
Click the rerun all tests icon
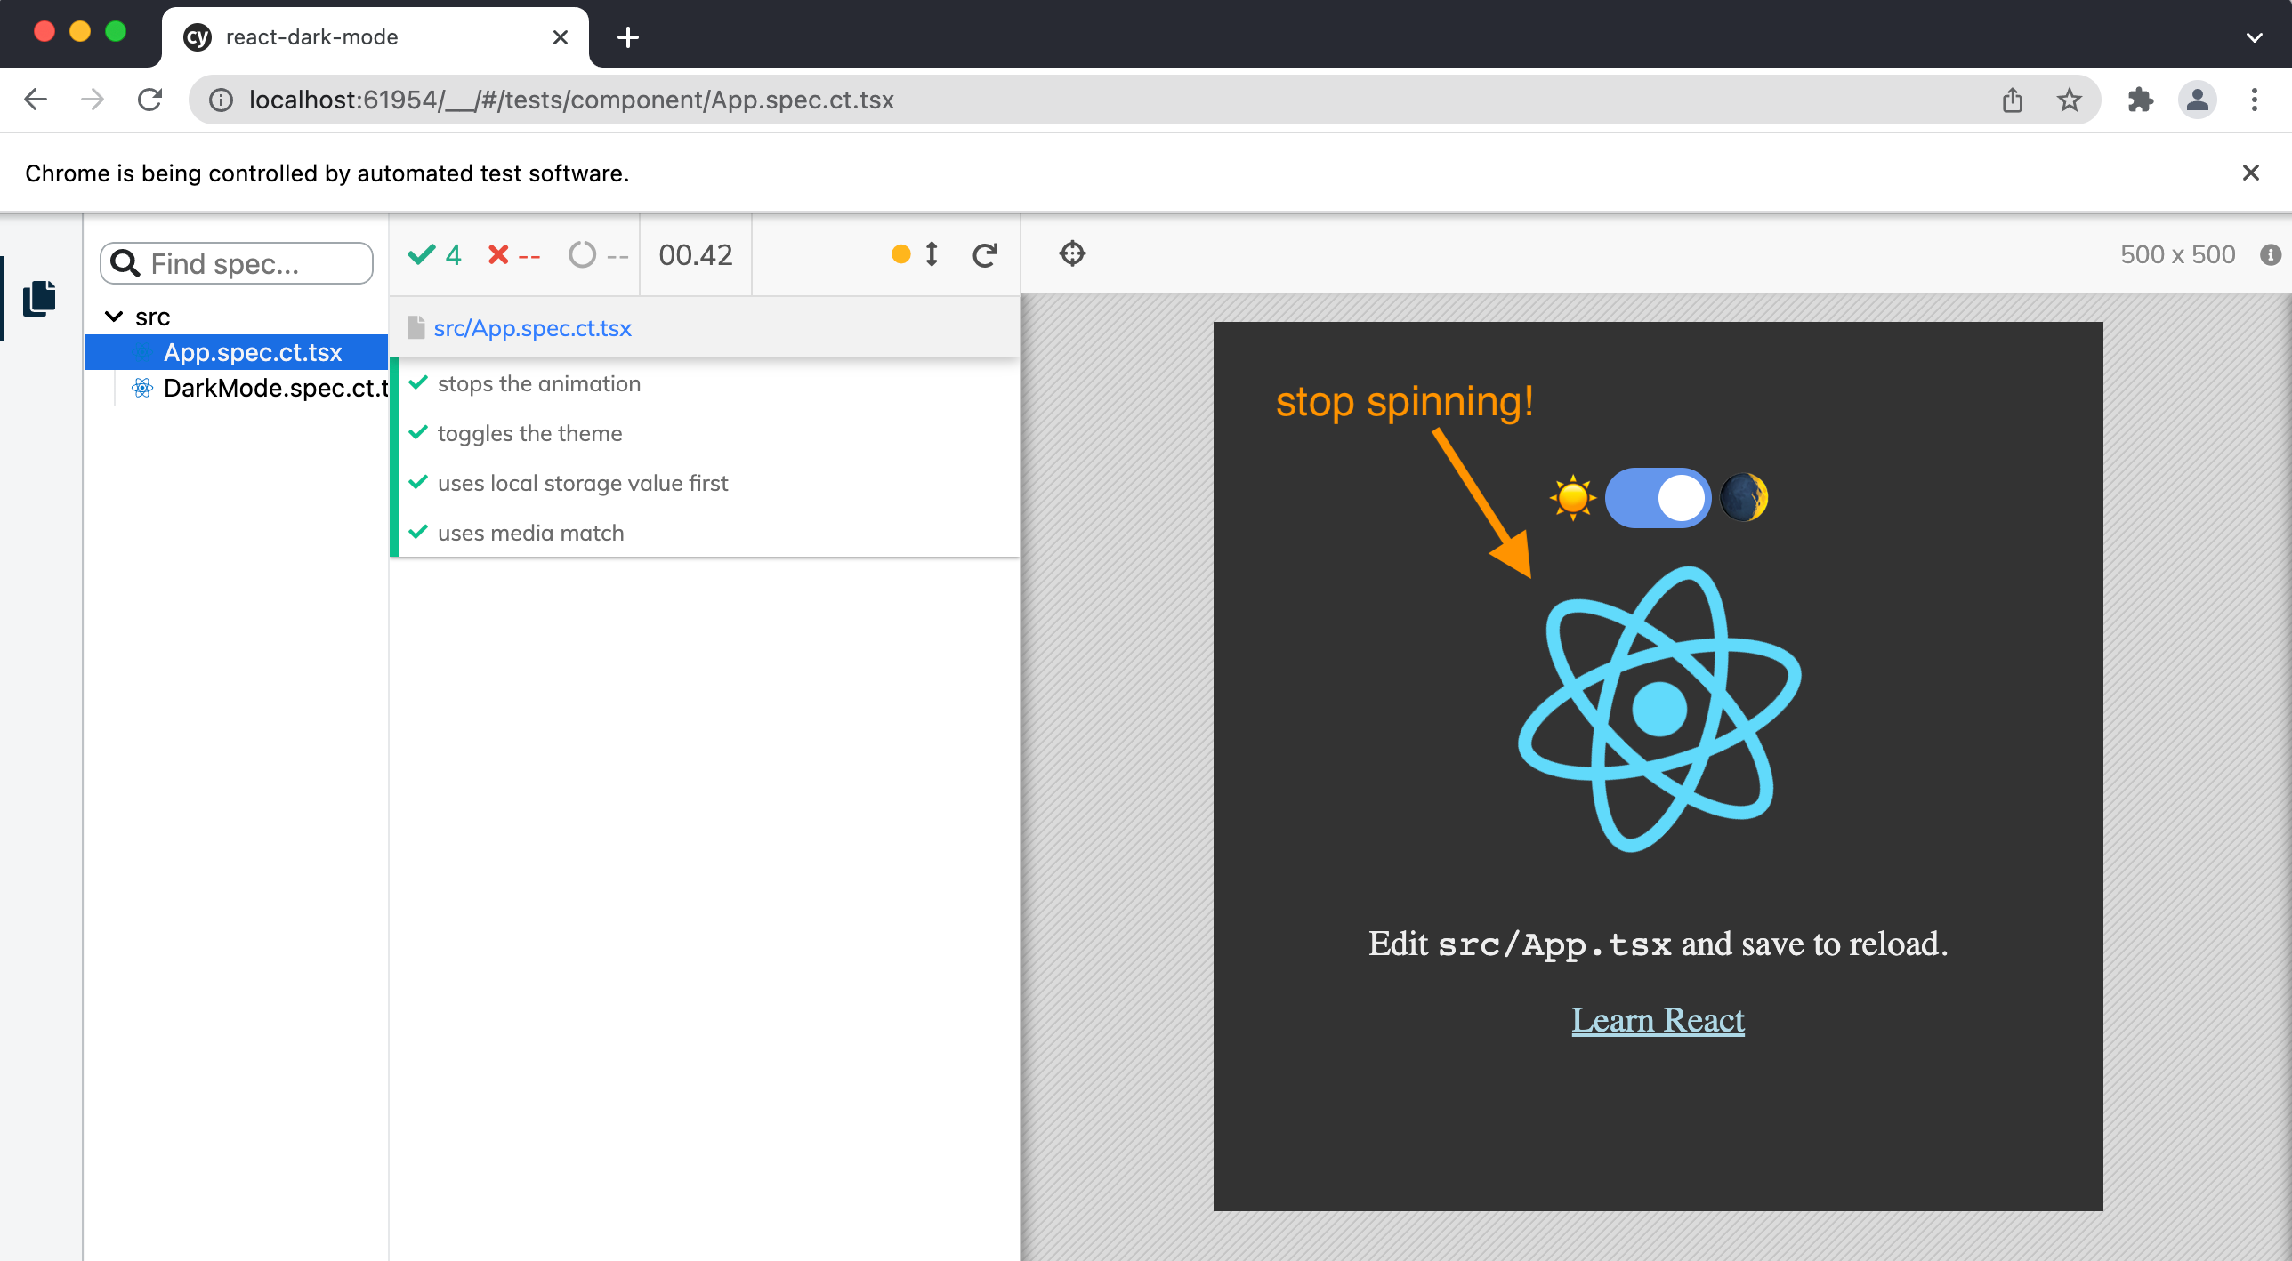[985, 255]
